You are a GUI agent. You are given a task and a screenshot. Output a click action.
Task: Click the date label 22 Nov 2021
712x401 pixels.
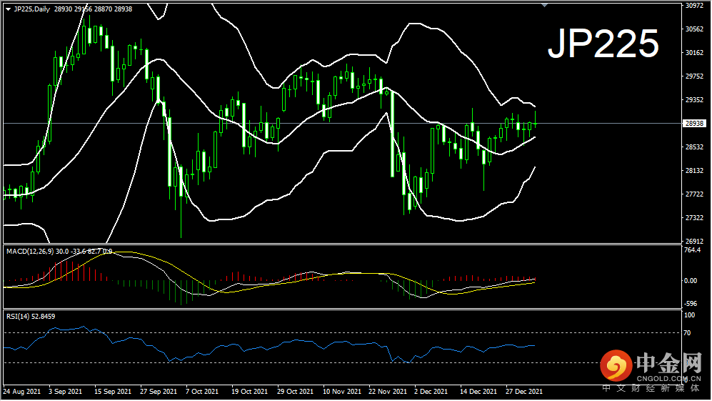pos(388,392)
